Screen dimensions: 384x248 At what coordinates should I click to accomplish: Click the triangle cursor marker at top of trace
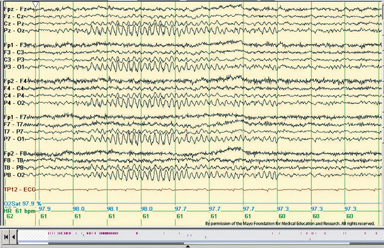point(34,4)
